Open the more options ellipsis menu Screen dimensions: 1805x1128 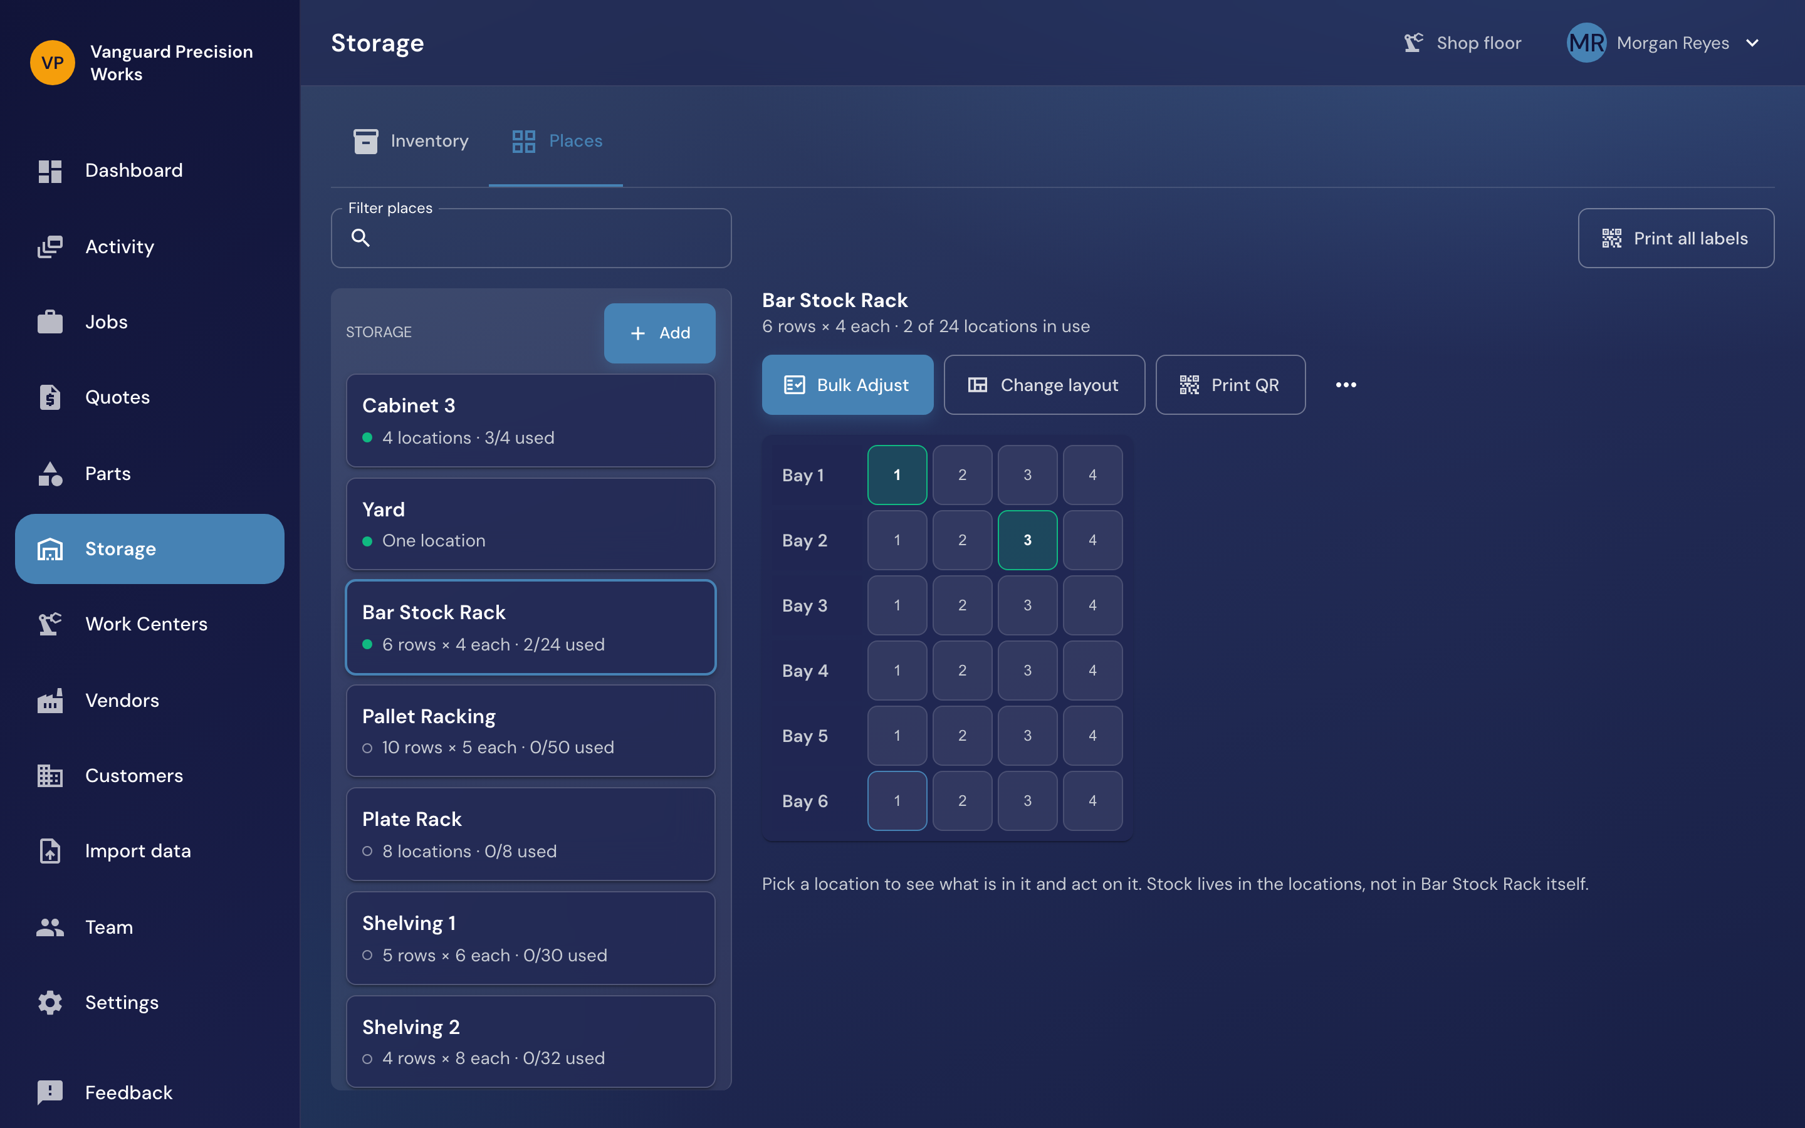1346,385
